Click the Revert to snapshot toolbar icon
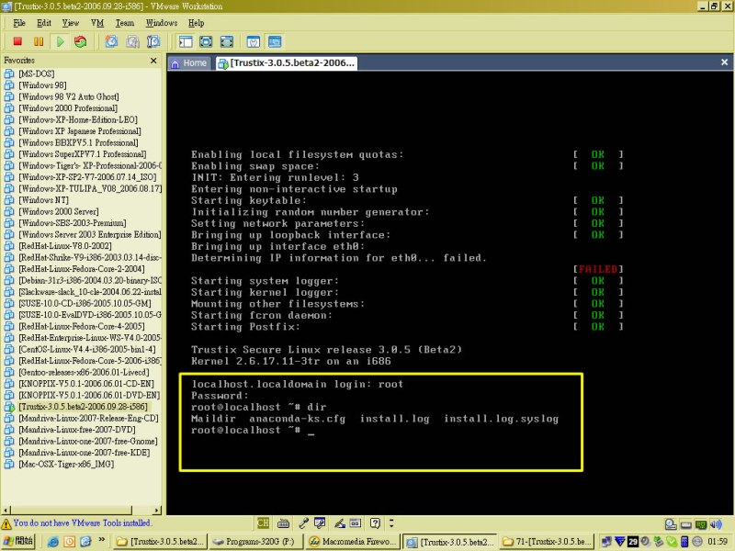 click(x=132, y=41)
